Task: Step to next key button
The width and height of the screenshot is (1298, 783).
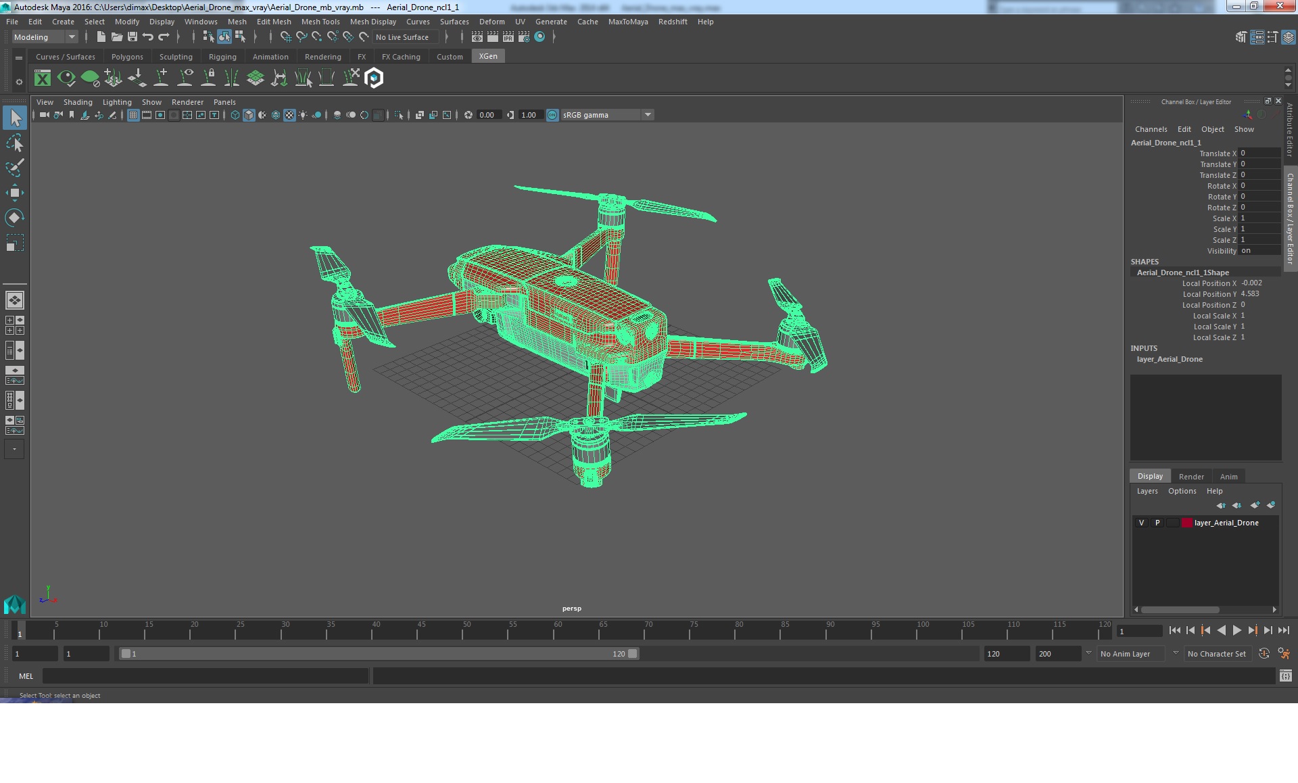Action: pyautogui.click(x=1252, y=630)
